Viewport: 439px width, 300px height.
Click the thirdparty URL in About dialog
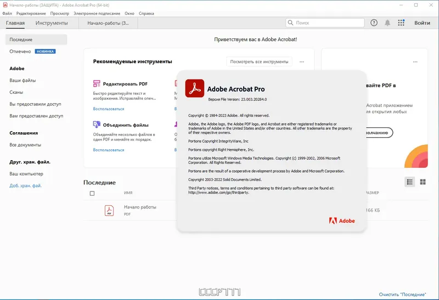pos(218,193)
